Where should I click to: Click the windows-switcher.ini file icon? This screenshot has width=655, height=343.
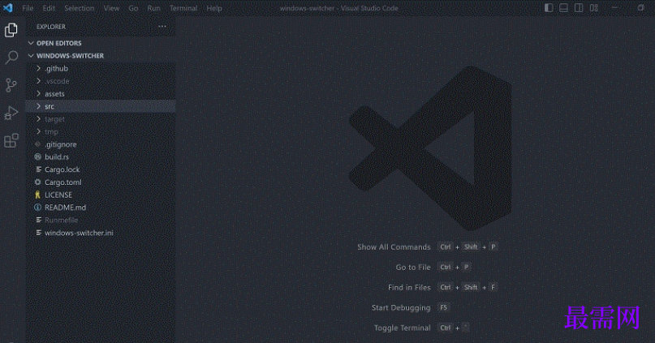pyautogui.click(x=38, y=233)
